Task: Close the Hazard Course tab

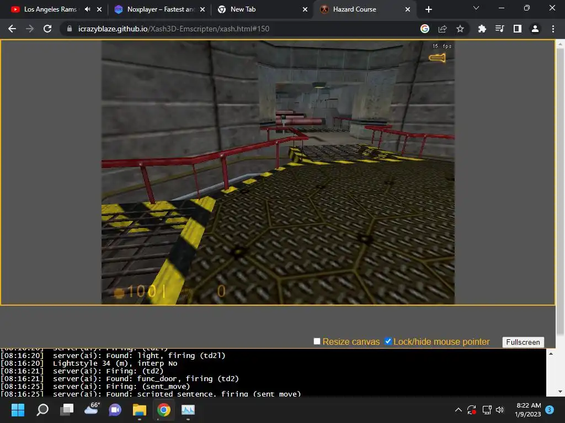Action: pos(408,9)
